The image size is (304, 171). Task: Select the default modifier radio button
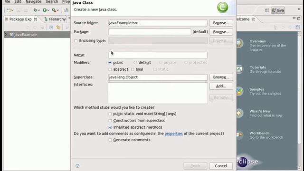click(x=135, y=63)
